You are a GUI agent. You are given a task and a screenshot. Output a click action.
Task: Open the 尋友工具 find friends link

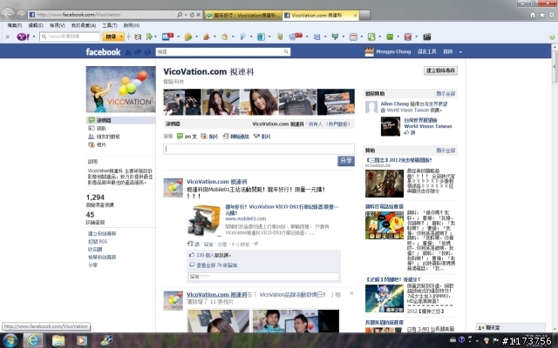pyautogui.click(x=426, y=52)
